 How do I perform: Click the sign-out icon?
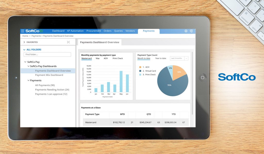191,31
